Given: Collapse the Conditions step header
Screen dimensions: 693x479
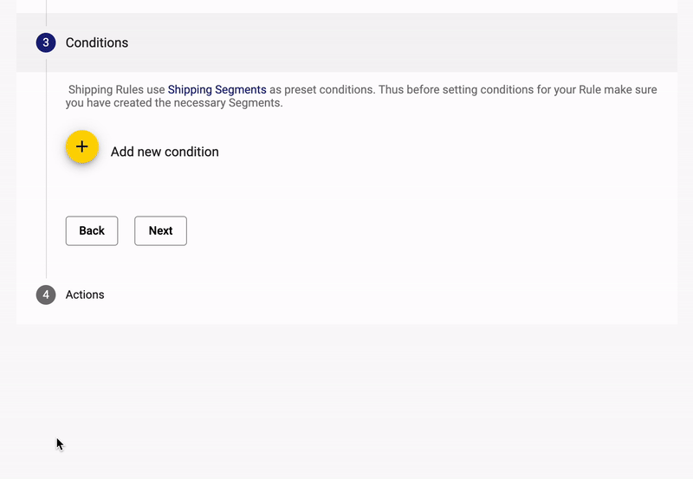Looking at the screenshot, I should (x=347, y=42).
